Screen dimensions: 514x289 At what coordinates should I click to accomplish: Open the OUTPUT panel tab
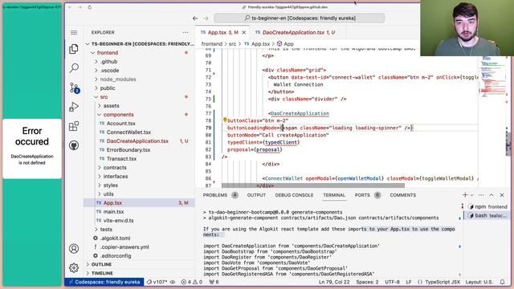tap(256, 195)
